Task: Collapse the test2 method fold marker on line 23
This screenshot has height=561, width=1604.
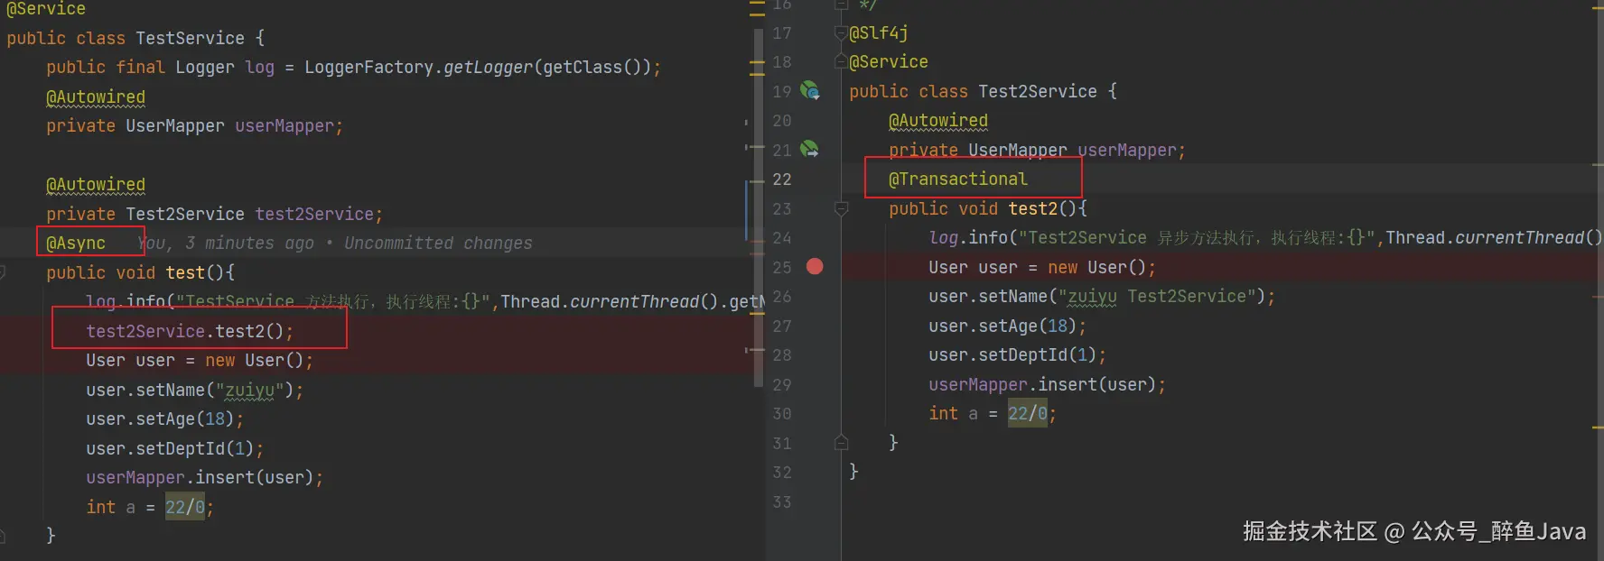Action: pyautogui.click(x=841, y=209)
